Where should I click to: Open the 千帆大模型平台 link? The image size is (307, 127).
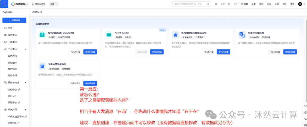coord(17,117)
